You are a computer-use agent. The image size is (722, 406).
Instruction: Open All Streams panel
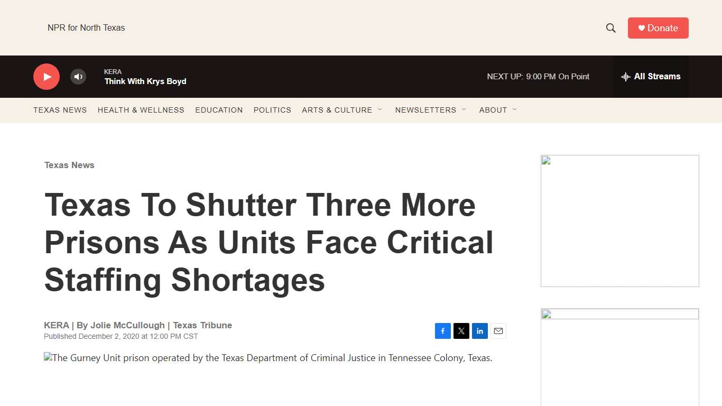tap(651, 76)
